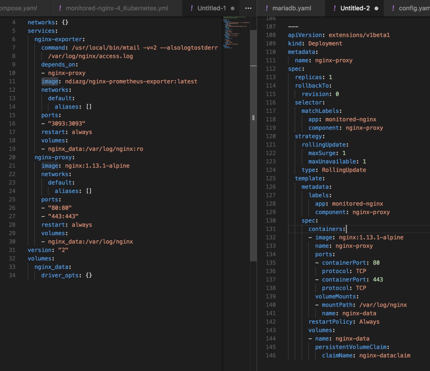Click the unsaved dot on Untitled-1 tab
Screen dimensions: 430x371
232,8
